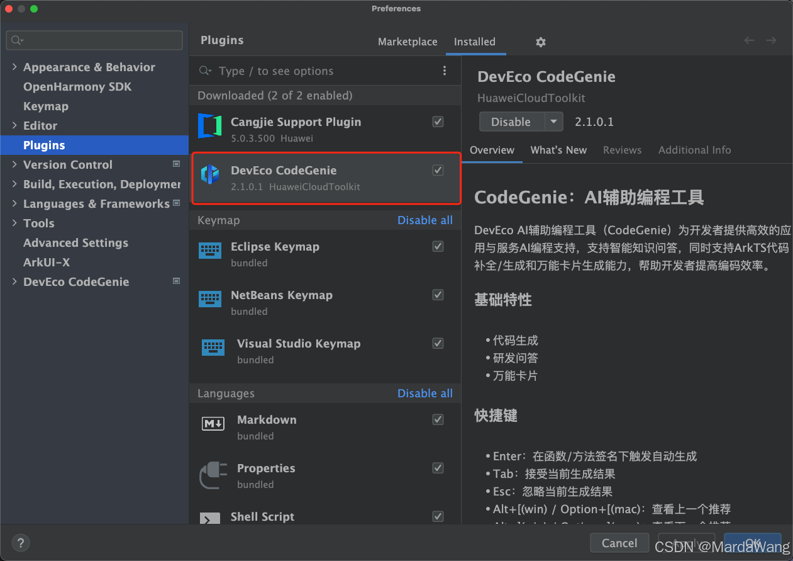Image resolution: width=793 pixels, height=561 pixels.
Task: Select Plugins in the settings tree
Action: coord(94,145)
